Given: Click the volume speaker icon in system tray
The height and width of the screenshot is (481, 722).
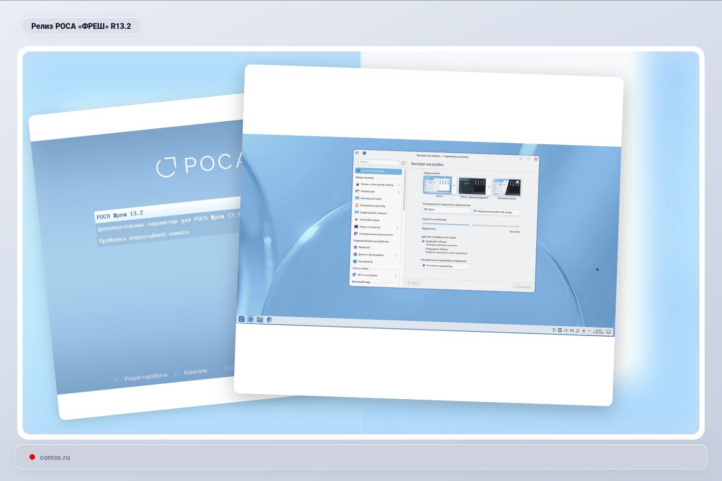Looking at the screenshot, I should [566, 330].
